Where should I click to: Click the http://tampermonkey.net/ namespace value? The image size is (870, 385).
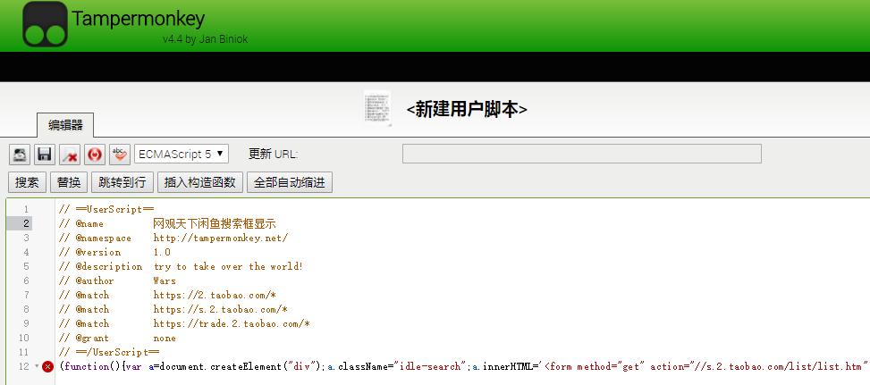point(221,239)
